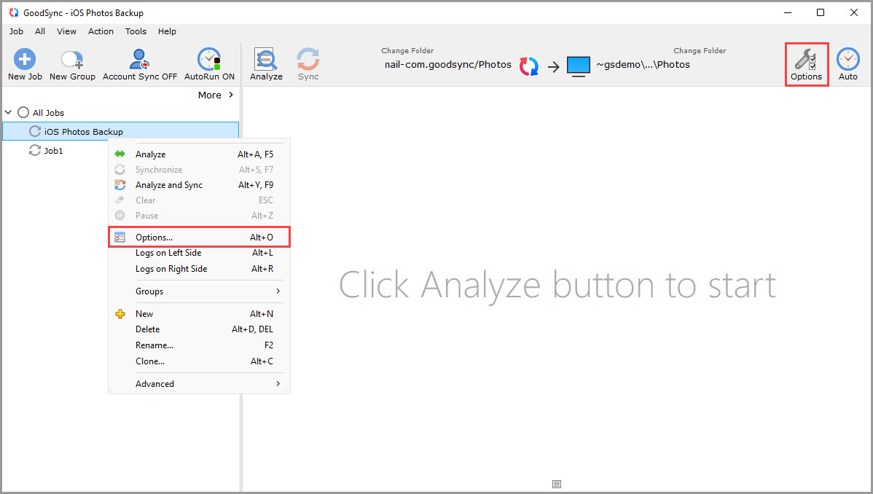Create a New Job
873x494 pixels.
coord(24,63)
